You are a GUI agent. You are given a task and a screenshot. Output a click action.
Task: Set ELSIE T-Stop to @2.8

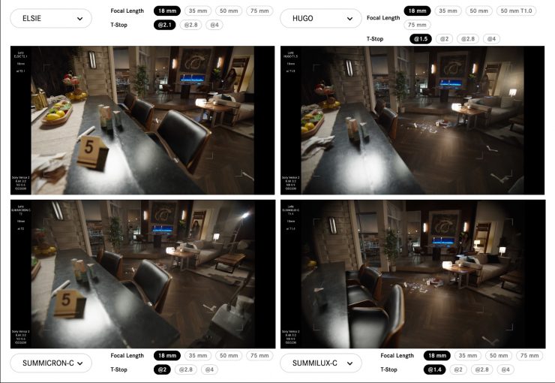coord(189,25)
